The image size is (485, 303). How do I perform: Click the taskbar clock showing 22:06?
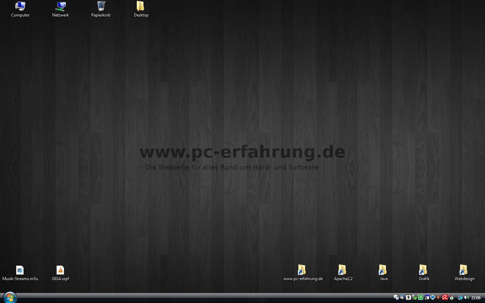pyautogui.click(x=476, y=298)
